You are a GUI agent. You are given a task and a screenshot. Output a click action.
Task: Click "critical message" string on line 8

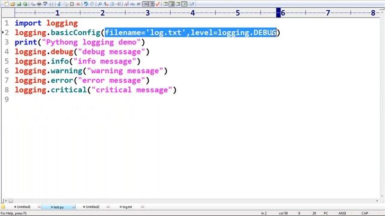point(132,90)
